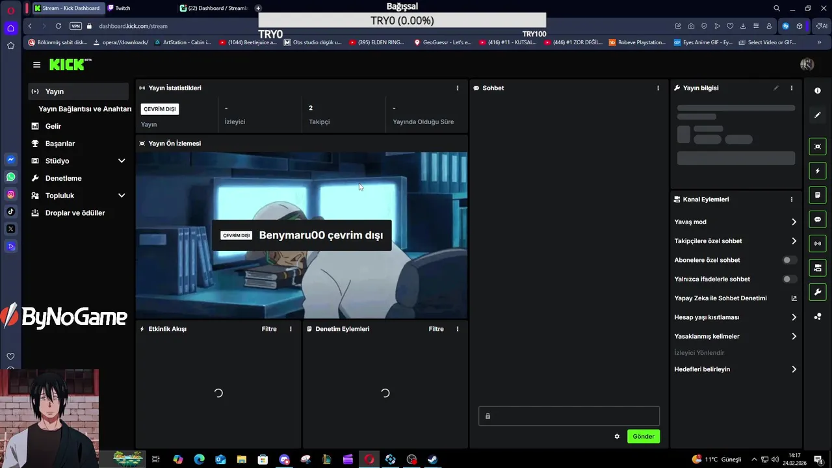Open Instagram in Opera sidebar
The width and height of the screenshot is (832, 468).
11,194
